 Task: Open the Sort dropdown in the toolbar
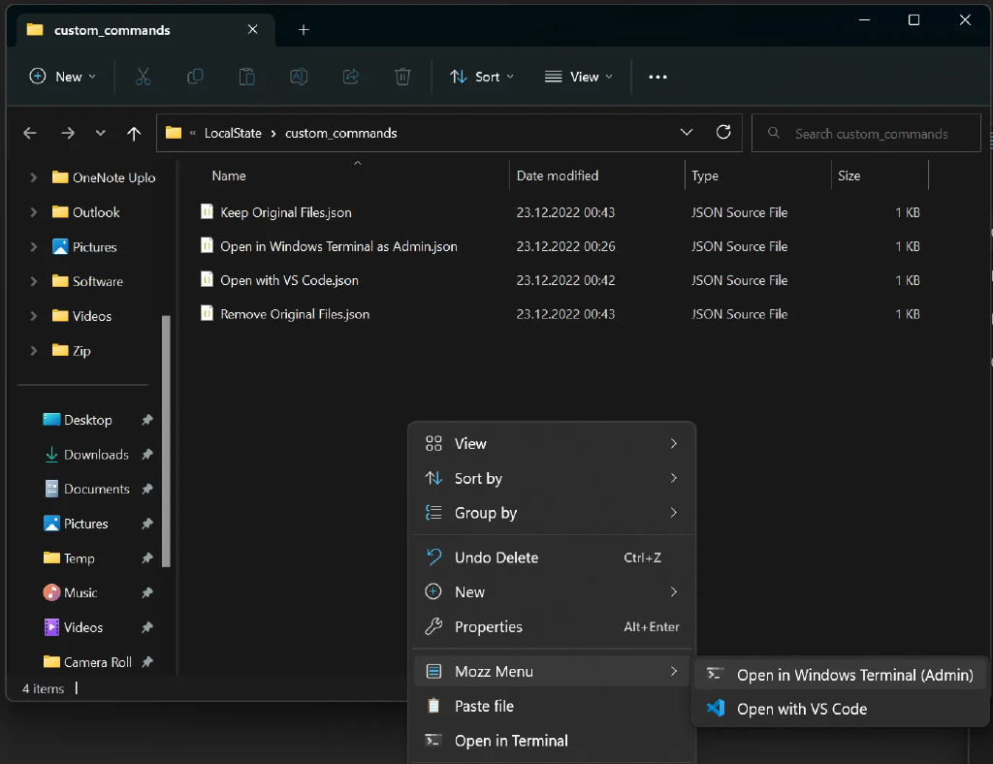coord(481,77)
